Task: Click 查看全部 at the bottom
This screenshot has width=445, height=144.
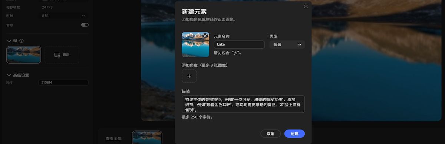Action: click(113, 138)
